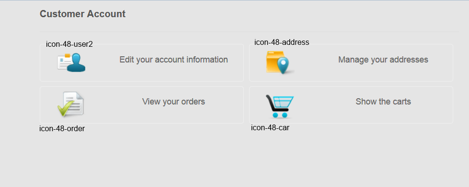
Task: Open Show the carts
Action: [x=383, y=102]
